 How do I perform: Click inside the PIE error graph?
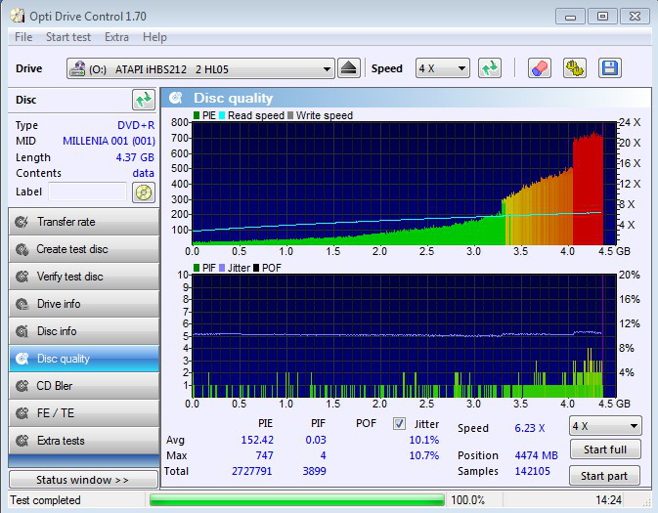click(404, 184)
